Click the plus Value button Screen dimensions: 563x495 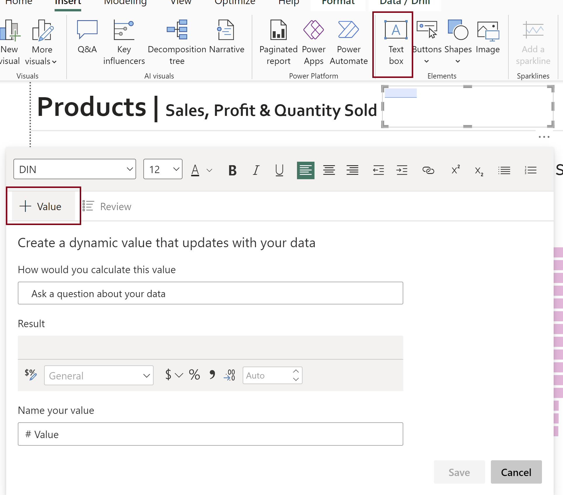click(41, 206)
